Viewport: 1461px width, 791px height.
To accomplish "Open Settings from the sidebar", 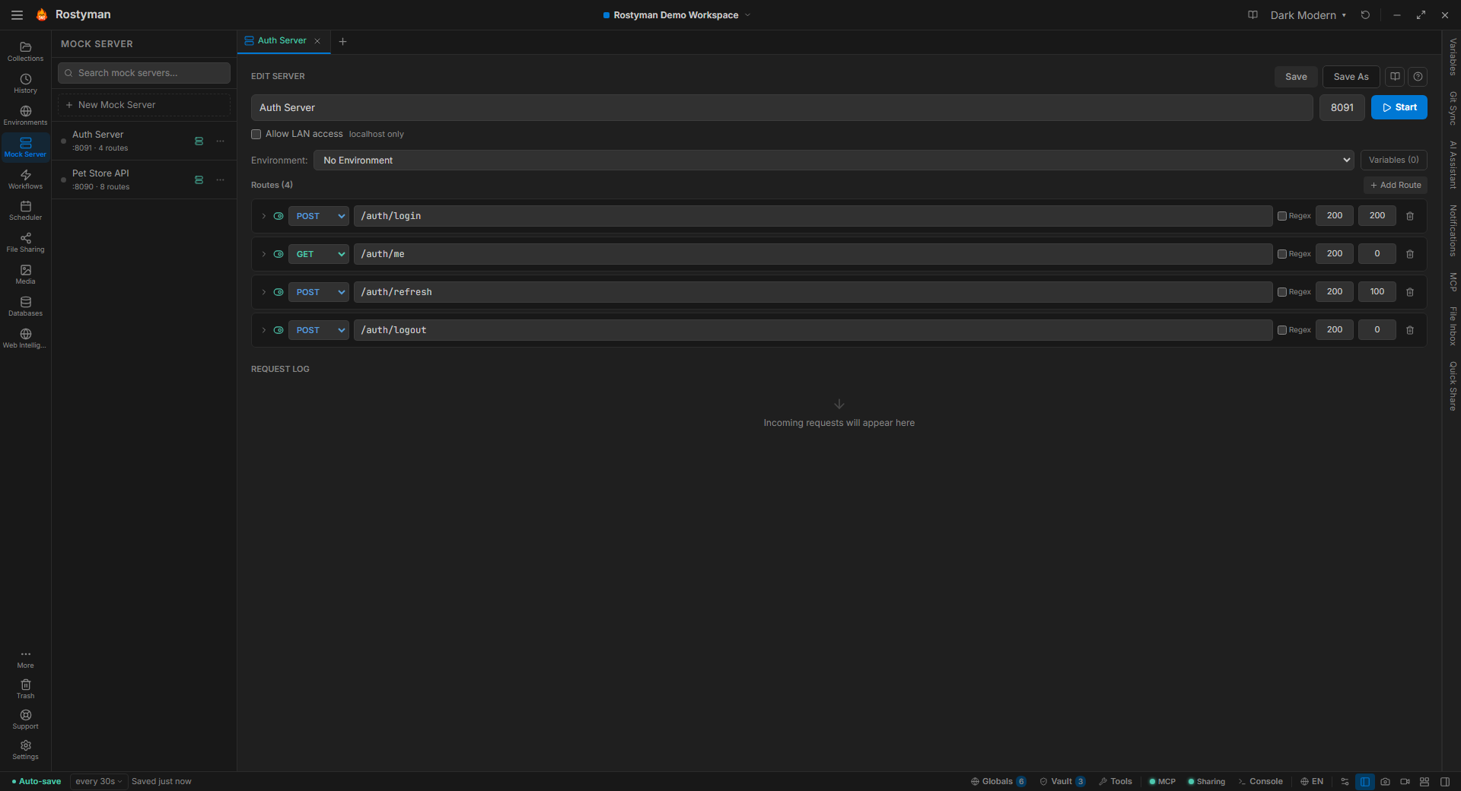I will pos(25,750).
